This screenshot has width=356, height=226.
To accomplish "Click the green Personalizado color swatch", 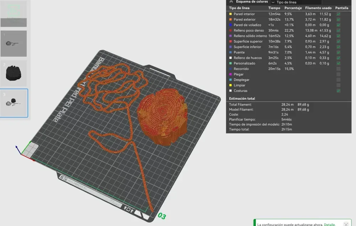I will (230, 63).
